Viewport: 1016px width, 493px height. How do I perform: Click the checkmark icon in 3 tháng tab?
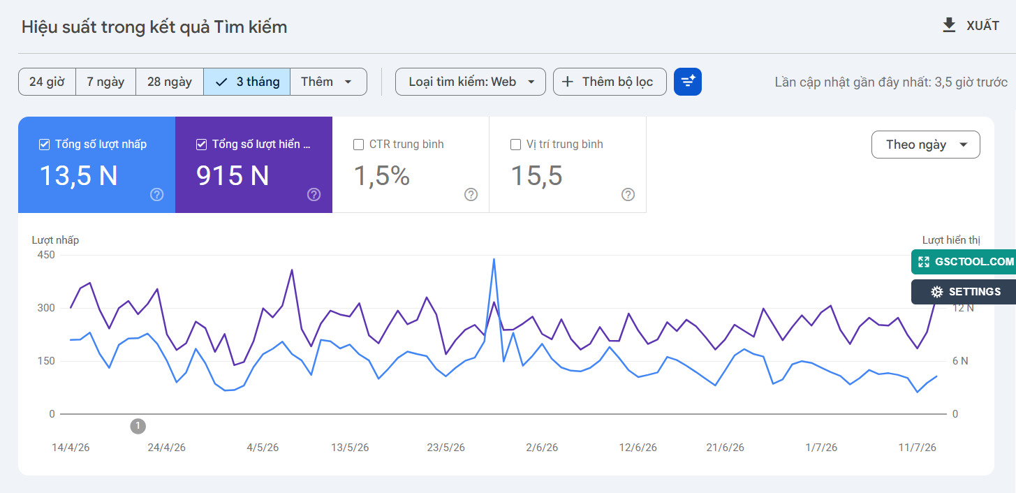pos(222,82)
